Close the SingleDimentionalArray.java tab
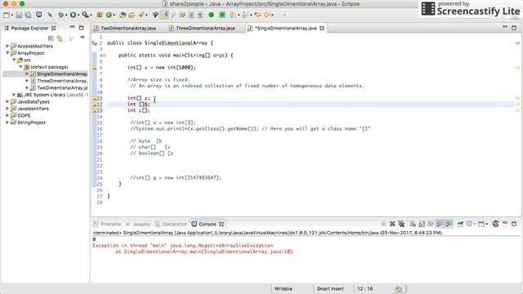Viewport: 523px width, 294px height. [322, 29]
